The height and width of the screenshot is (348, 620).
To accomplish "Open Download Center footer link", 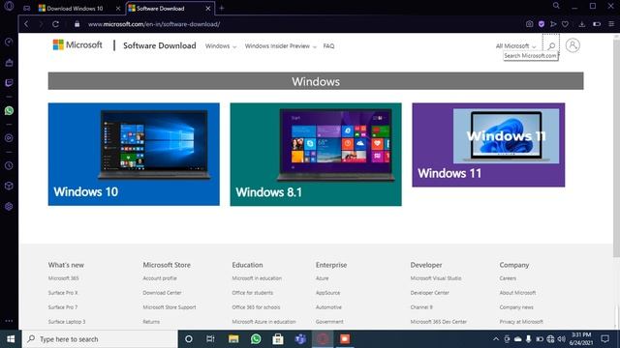I will coord(162,293).
